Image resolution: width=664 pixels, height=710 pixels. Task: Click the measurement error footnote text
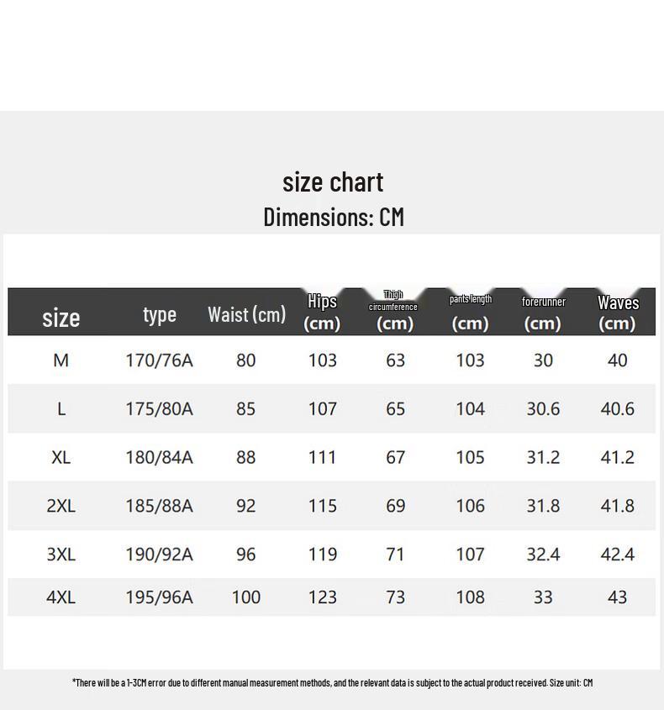333,682
